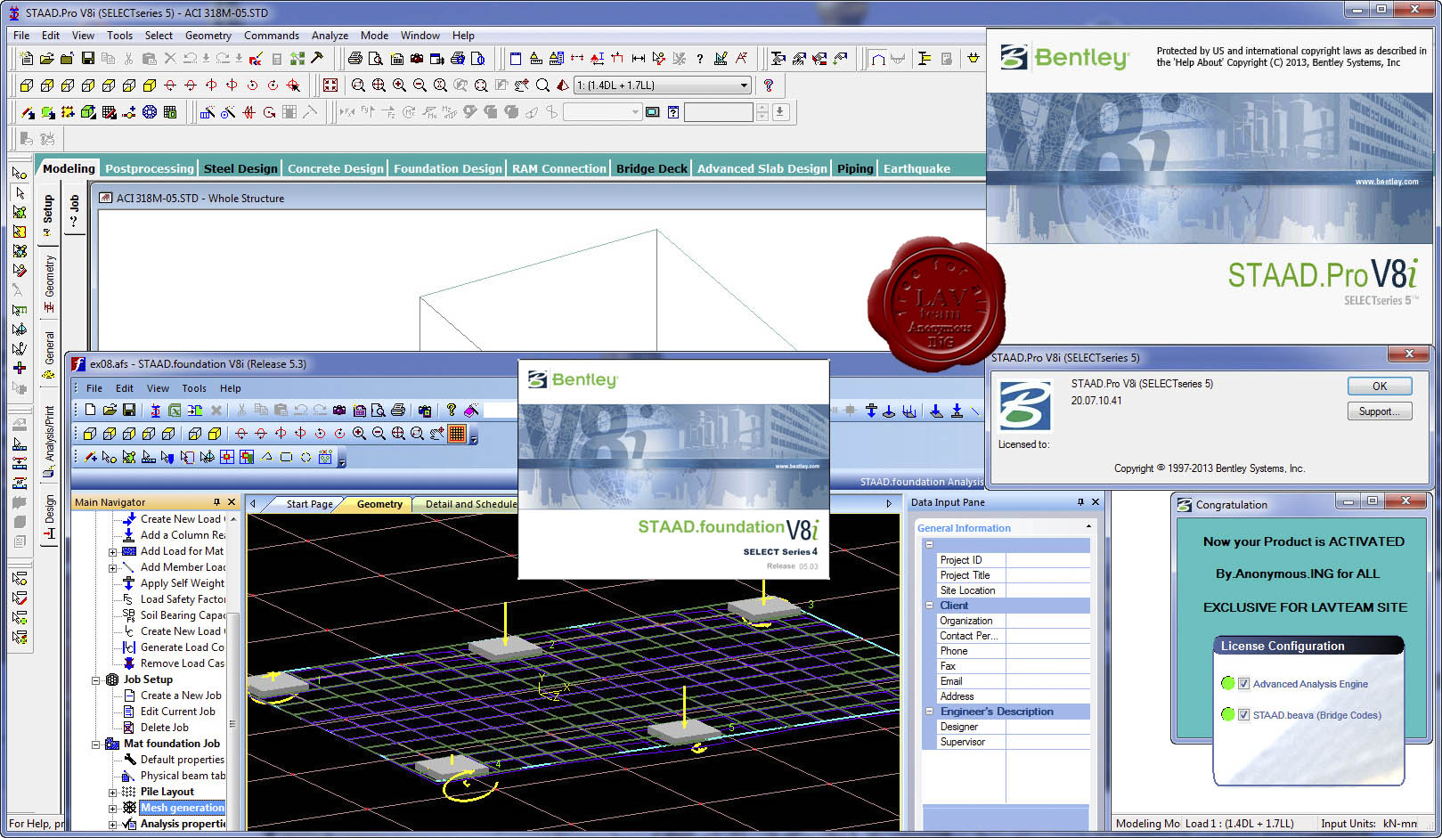This screenshot has height=838, width=1442.
Task: Take picture with STAAD.Pro camera icon
Action: (x=417, y=59)
